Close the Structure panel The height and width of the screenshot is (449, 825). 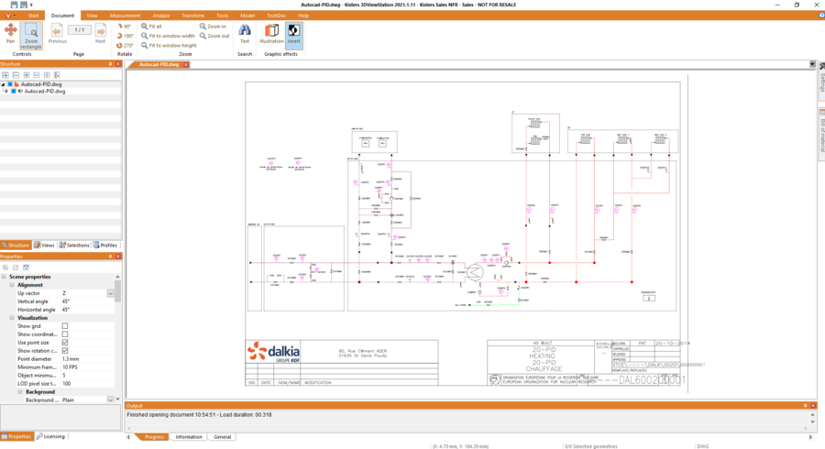[118, 64]
